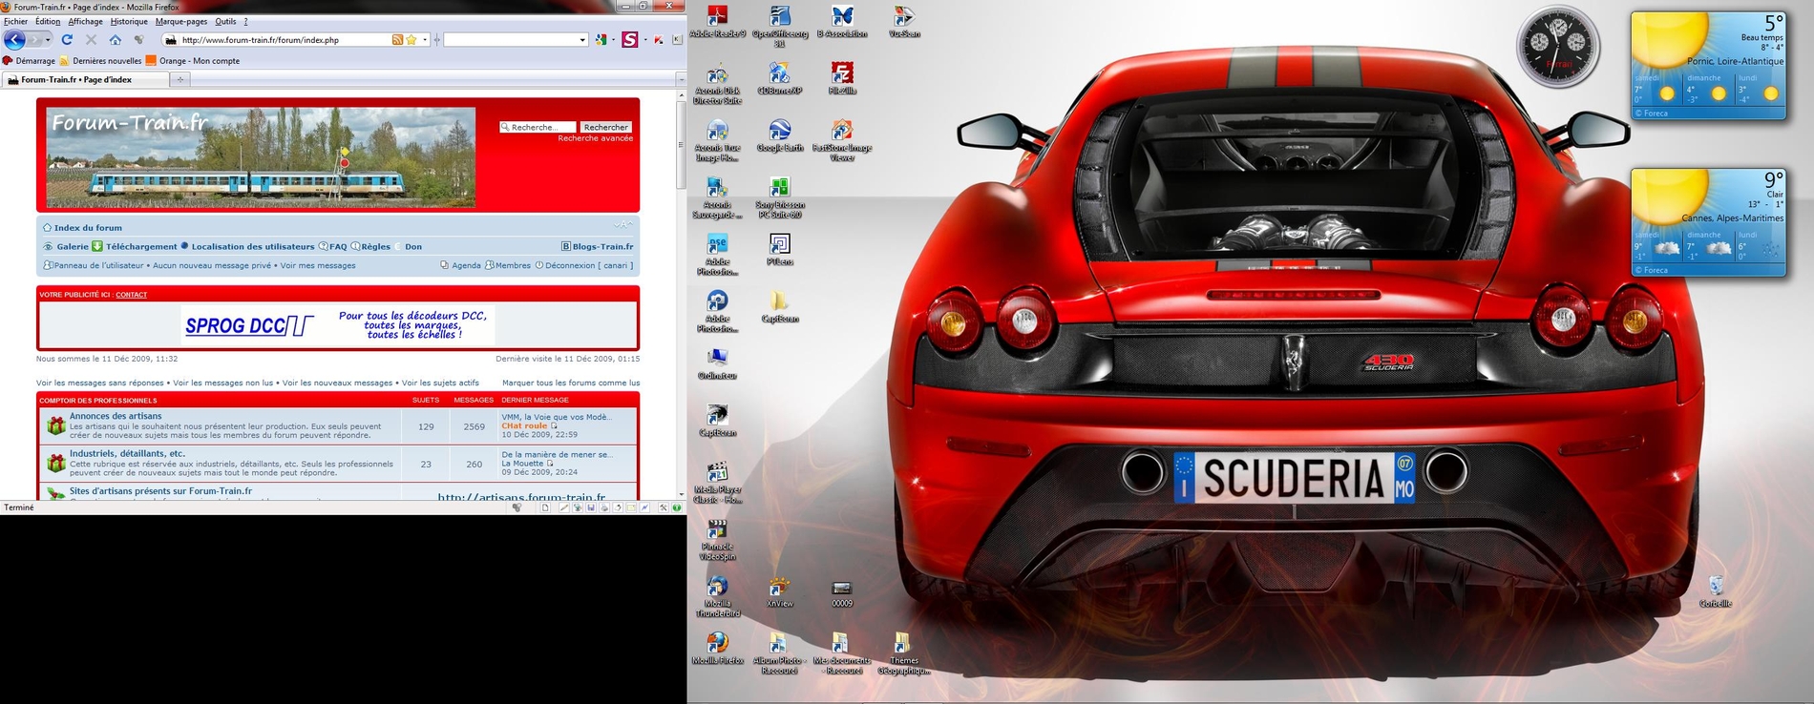Screen dimensions: 1814x704
Task: Open Themes Géographiques folder shortcut
Action: pyautogui.click(x=904, y=654)
